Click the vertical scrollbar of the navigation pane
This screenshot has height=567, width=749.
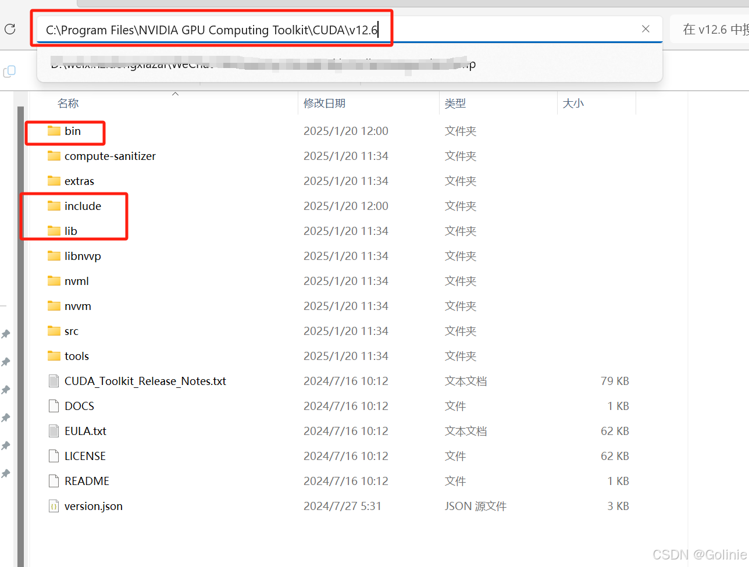tap(21, 336)
